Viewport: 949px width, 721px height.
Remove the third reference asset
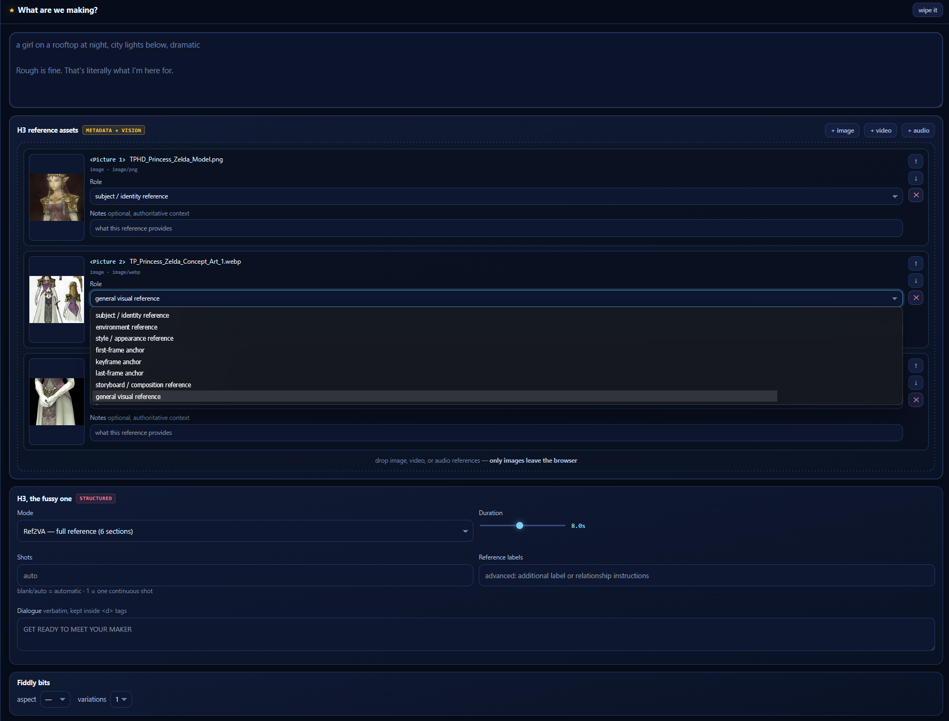pos(915,400)
